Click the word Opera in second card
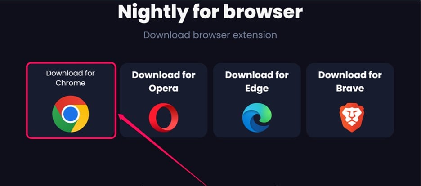Viewport: 421px width, 186px height. 164,89
